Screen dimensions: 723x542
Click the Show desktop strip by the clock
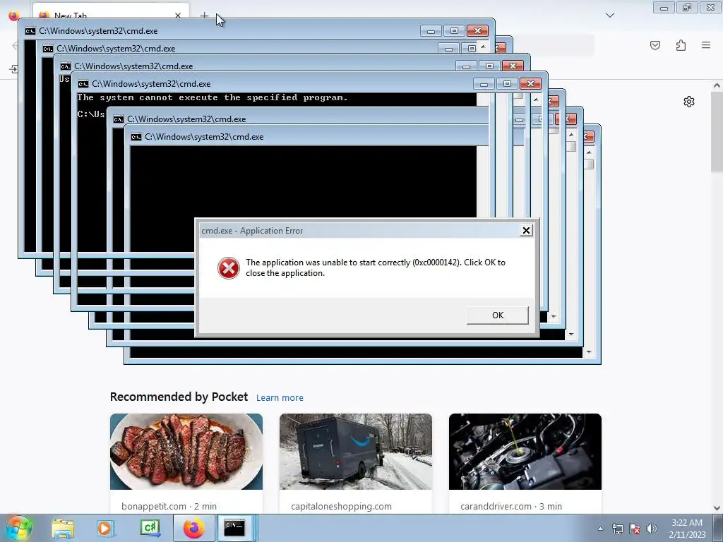[718, 528]
